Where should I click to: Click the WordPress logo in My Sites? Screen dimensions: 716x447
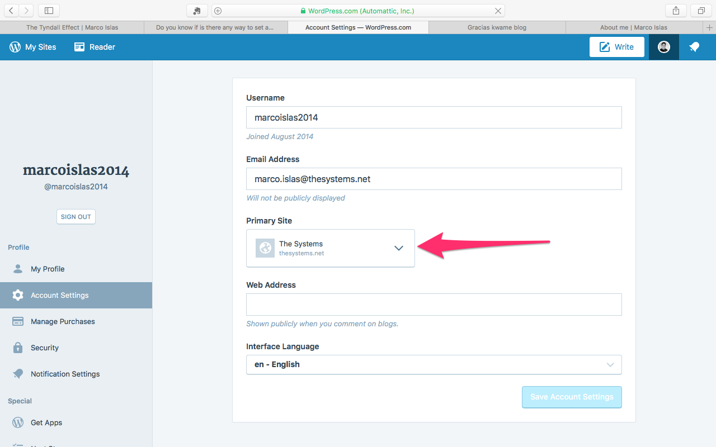[15, 47]
